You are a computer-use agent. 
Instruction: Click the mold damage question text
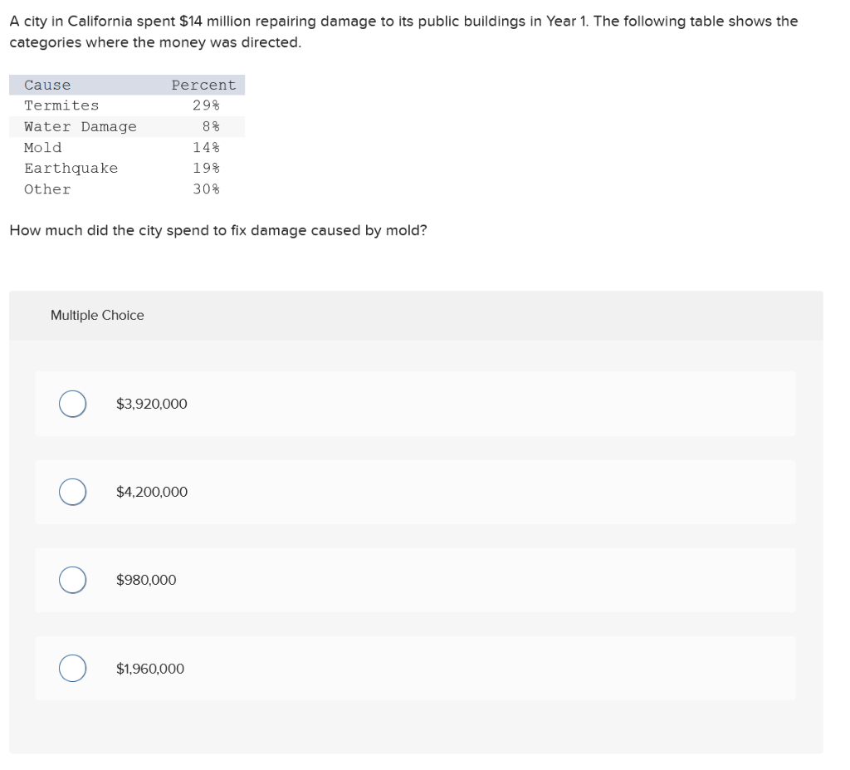(x=218, y=231)
